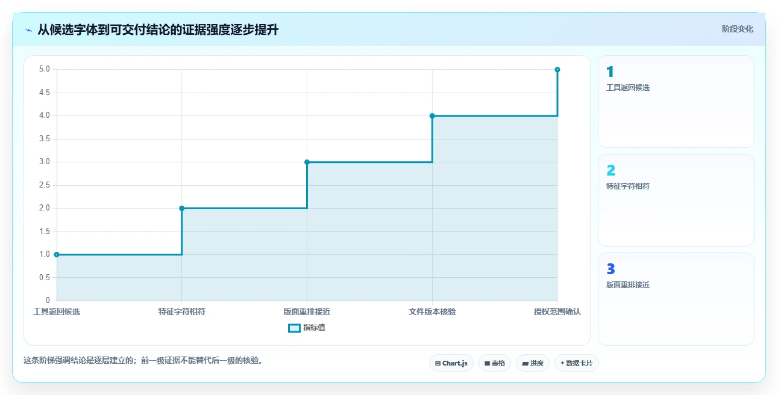This screenshot has height=395, width=778.
Task: Click the data point above 授权范围确认
Action: point(557,70)
